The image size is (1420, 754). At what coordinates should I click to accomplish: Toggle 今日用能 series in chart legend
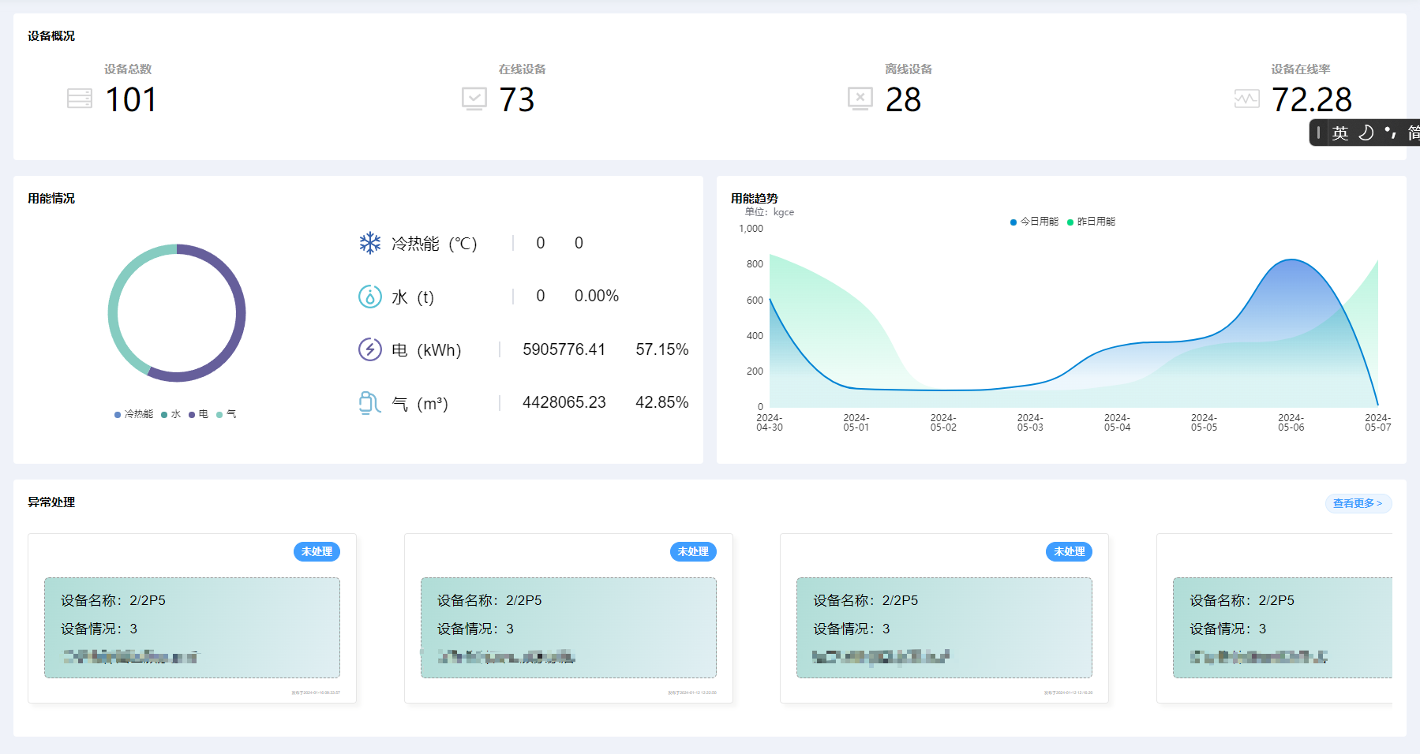click(1034, 222)
